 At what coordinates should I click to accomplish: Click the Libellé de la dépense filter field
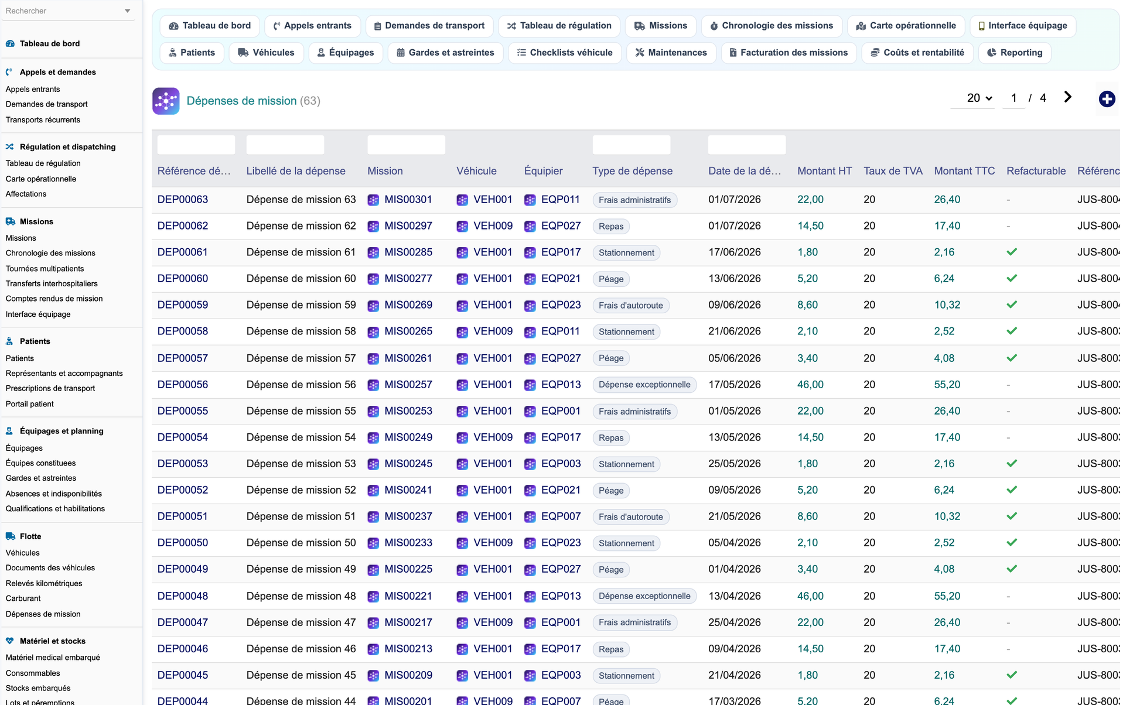click(x=285, y=145)
